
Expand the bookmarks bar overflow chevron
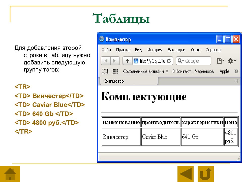coord(236,71)
